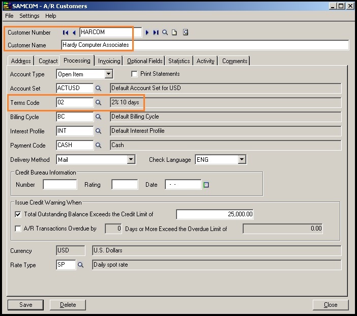Image resolution: width=357 pixels, height=316 pixels.
Task: Open Account Set finder magnifier
Action: pyautogui.click(x=99, y=88)
